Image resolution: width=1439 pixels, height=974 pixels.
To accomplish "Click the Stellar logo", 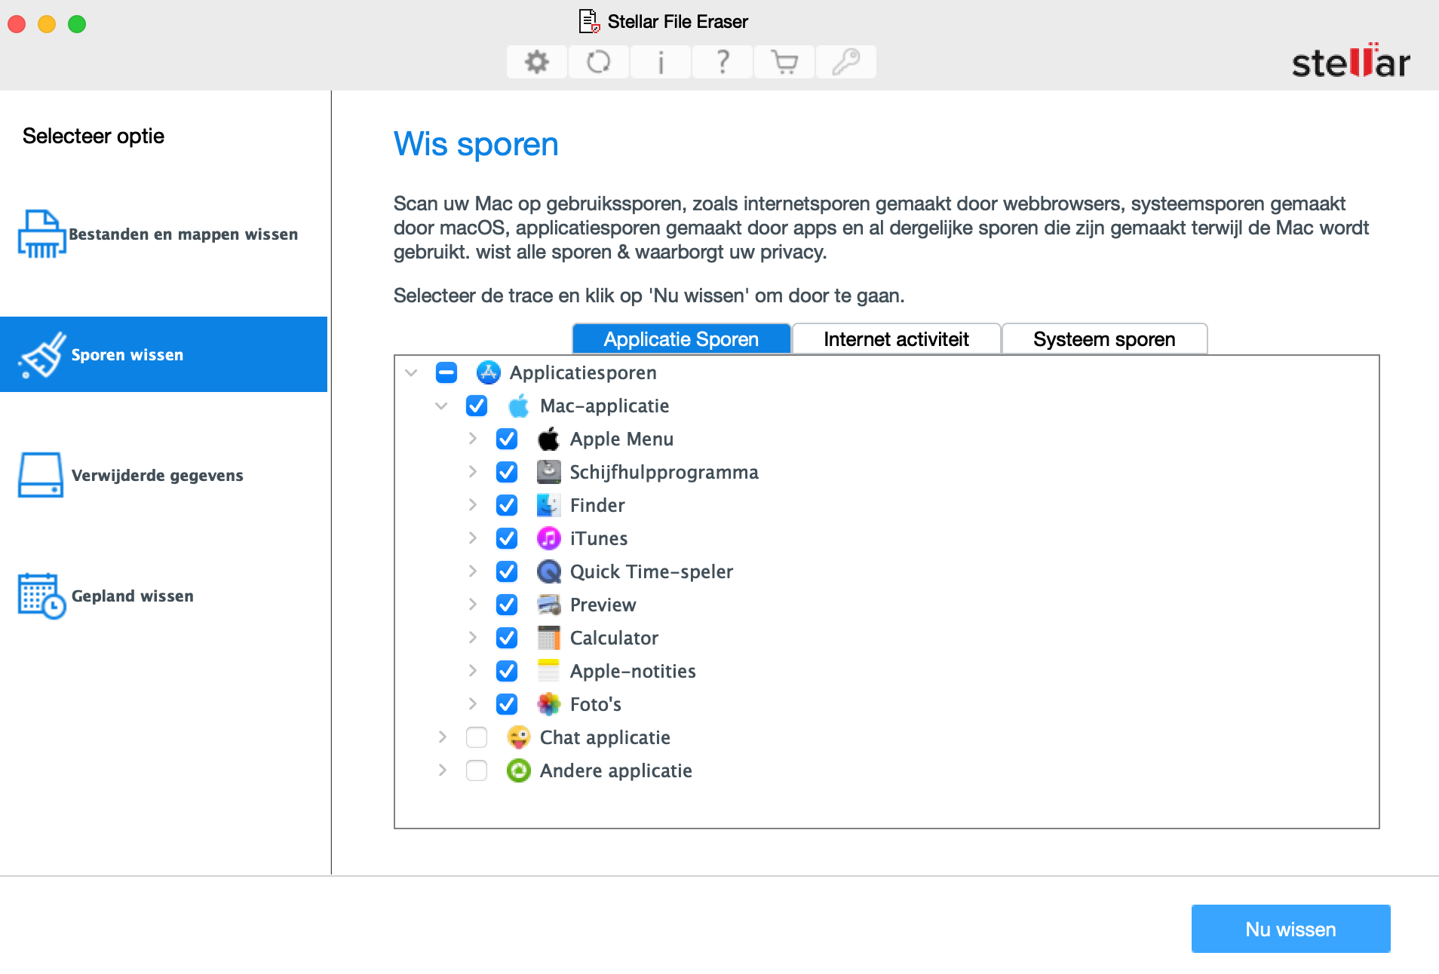I will pos(1351,61).
